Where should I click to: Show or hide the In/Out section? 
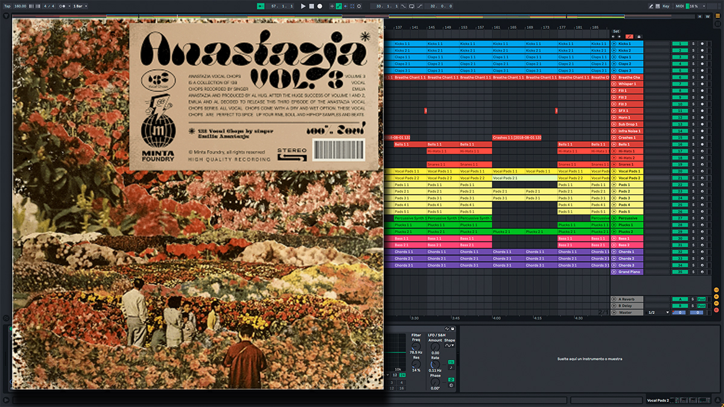click(x=716, y=290)
